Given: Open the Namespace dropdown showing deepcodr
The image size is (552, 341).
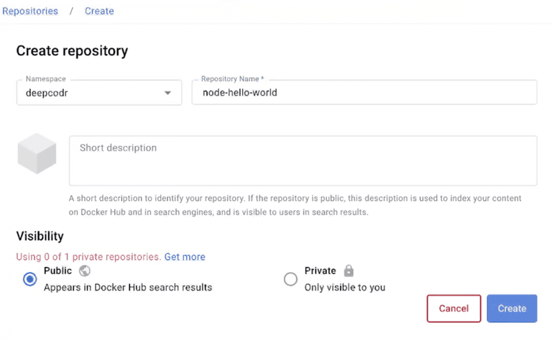Looking at the screenshot, I should coord(86,93).
